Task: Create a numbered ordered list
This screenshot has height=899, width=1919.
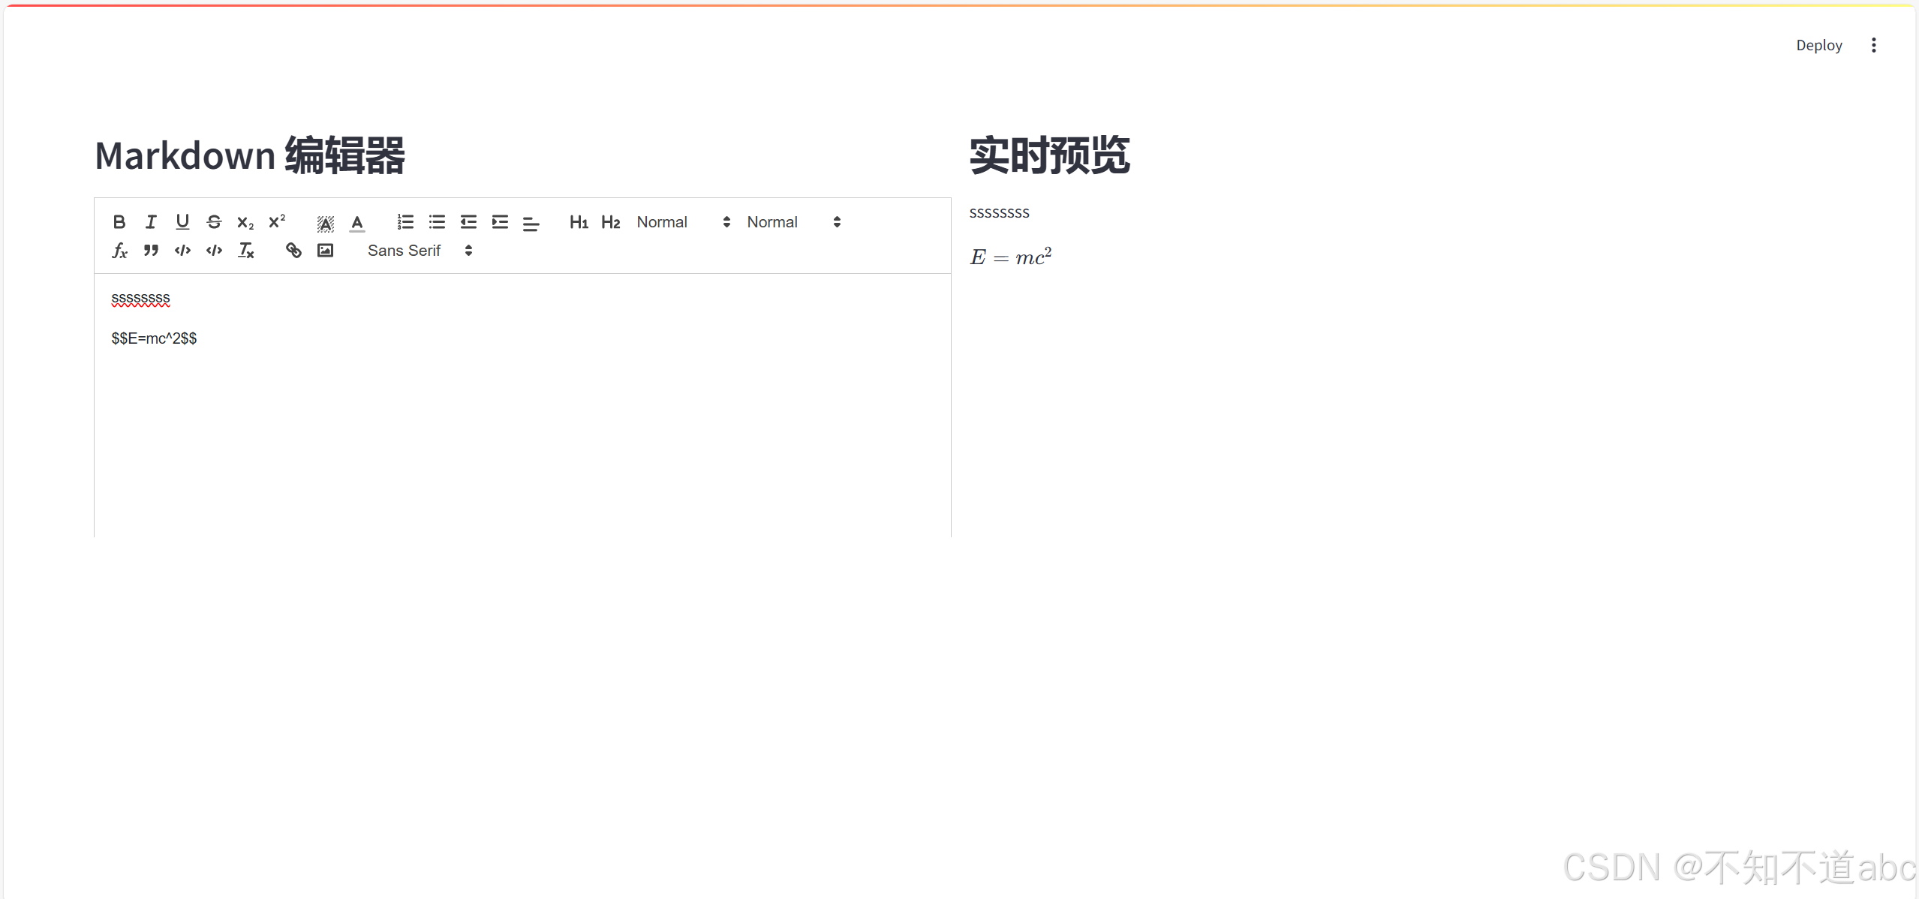Action: (x=405, y=222)
